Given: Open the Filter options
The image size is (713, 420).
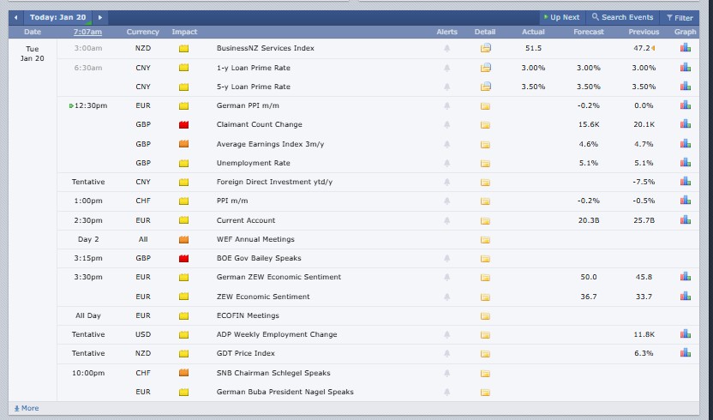Looking at the screenshot, I should pyautogui.click(x=678, y=17).
